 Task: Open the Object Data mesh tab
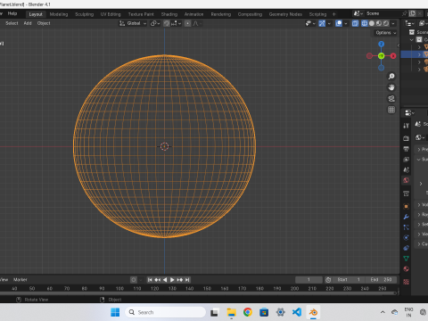[x=406, y=259]
